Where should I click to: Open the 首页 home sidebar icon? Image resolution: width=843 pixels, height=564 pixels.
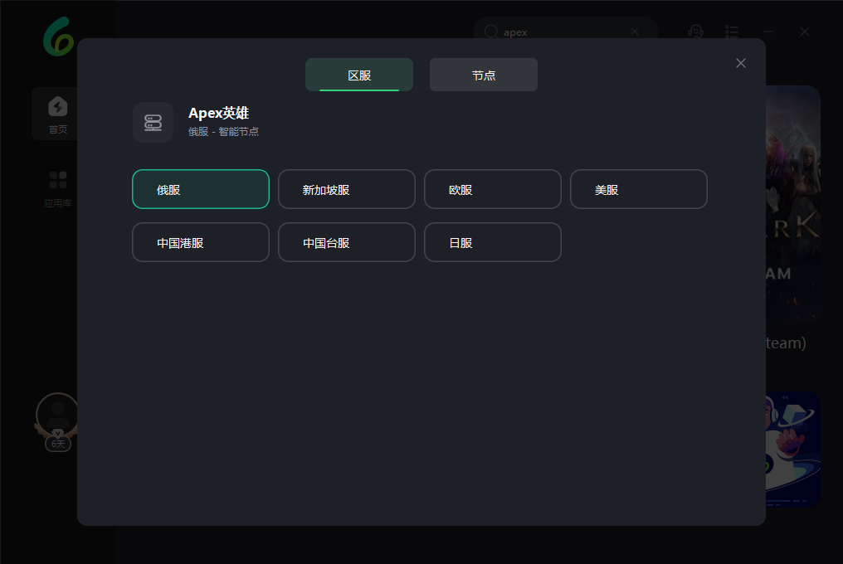point(57,114)
